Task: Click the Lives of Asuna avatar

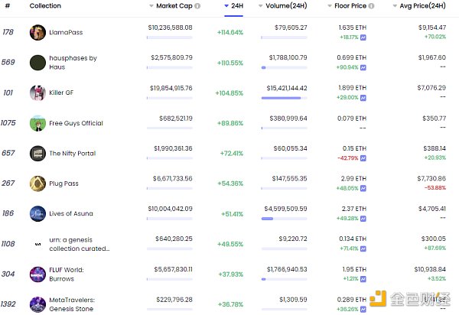Action: tap(37, 213)
